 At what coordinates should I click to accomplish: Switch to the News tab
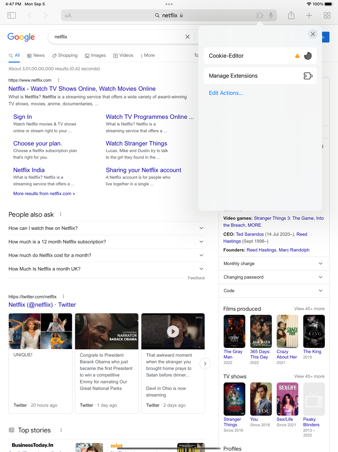pos(36,55)
